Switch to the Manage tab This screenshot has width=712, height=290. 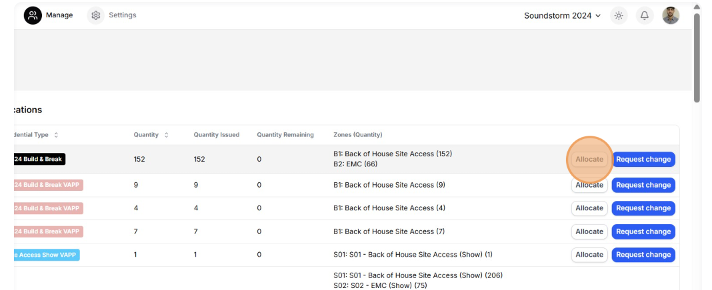pyautogui.click(x=59, y=15)
